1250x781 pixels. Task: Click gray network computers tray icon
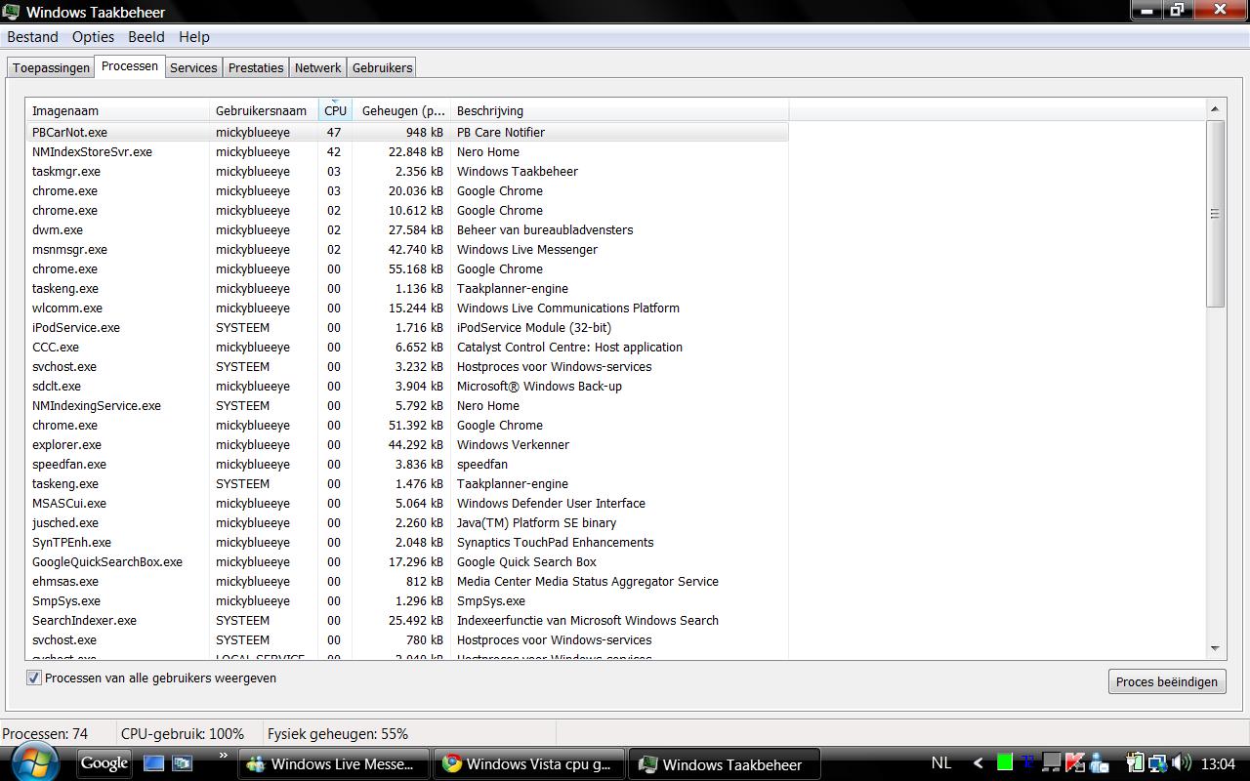(x=1051, y=762)
